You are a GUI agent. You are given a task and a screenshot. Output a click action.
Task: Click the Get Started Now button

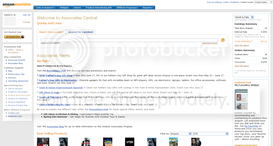click(14, 37)
